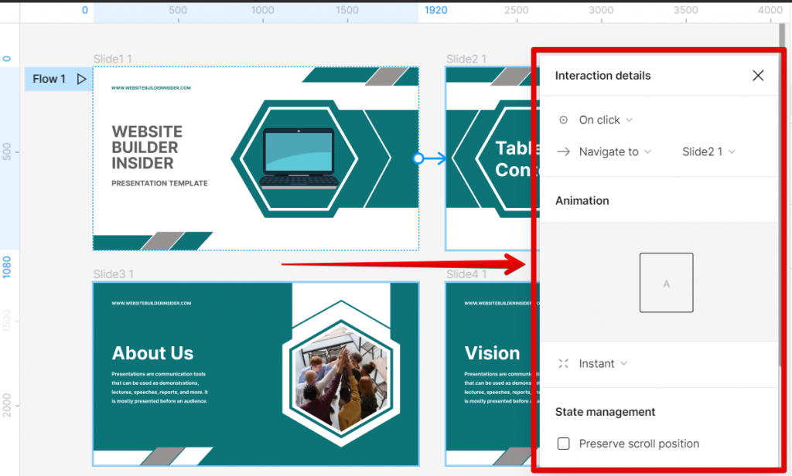The height and width of the screenshot is (476, 792).
Task: Click the animation preview box labeled A
Action: point(666,282)
